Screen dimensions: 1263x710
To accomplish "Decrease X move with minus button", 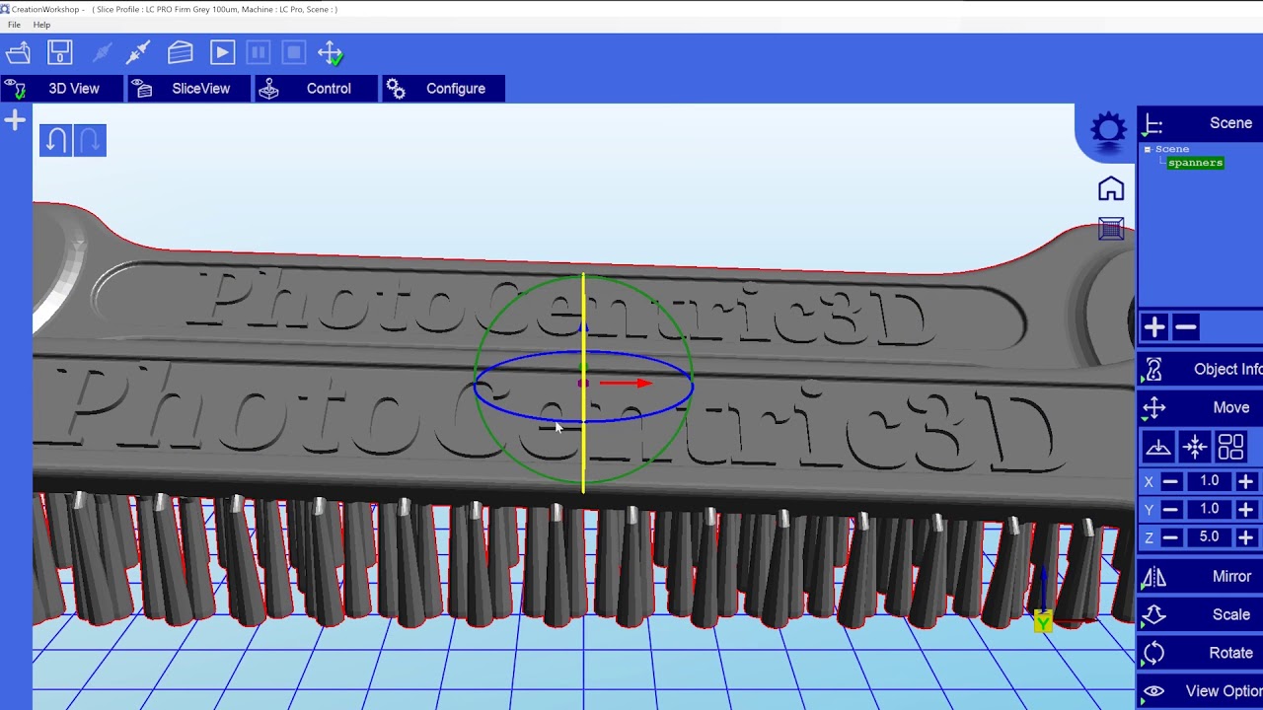I will click(x=1170, y=481).
